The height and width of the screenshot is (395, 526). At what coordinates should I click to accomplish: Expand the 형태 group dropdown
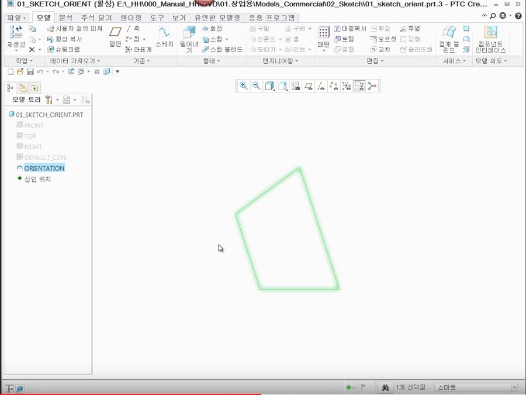click(212, 61)
